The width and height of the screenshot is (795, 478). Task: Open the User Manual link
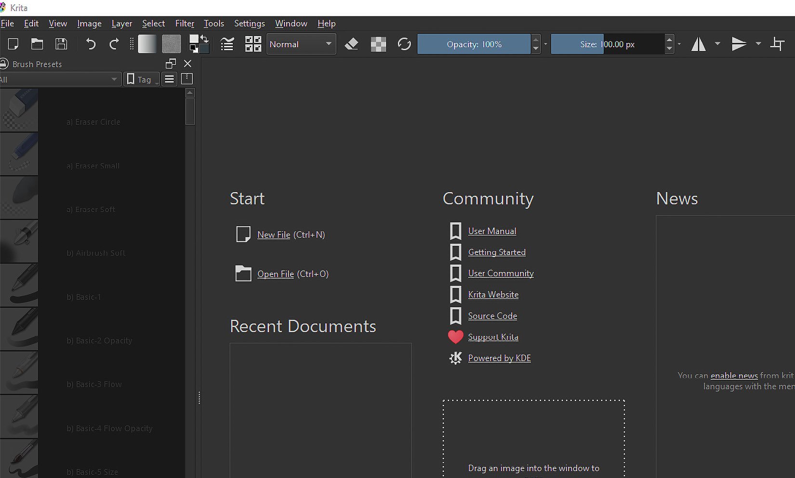[492, 231]
